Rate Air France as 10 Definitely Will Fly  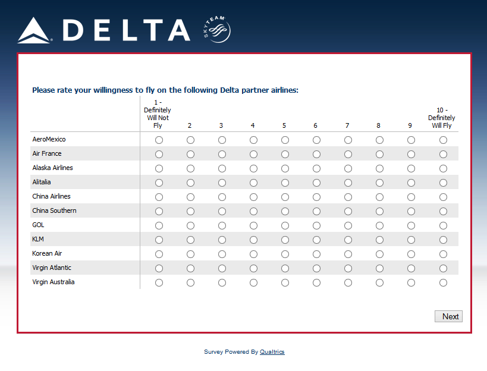pyautogui.click(x=443, y=155)
